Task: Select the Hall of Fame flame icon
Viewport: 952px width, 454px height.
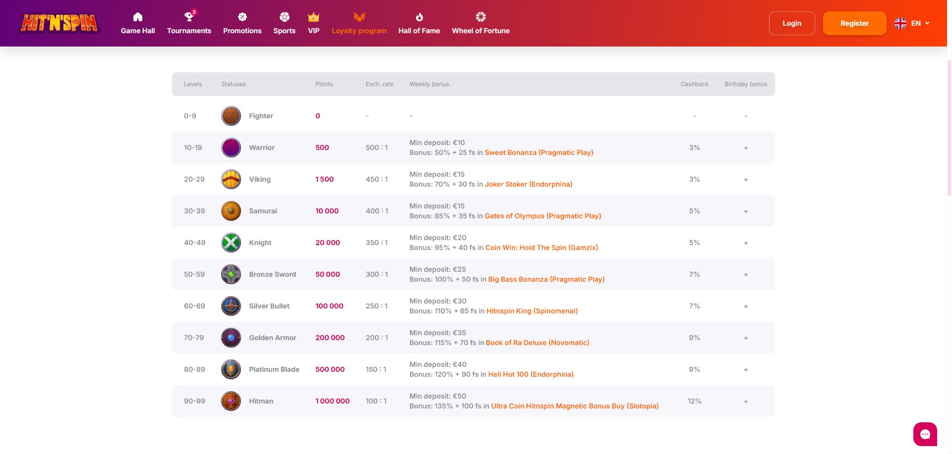Action: point(419,17)
